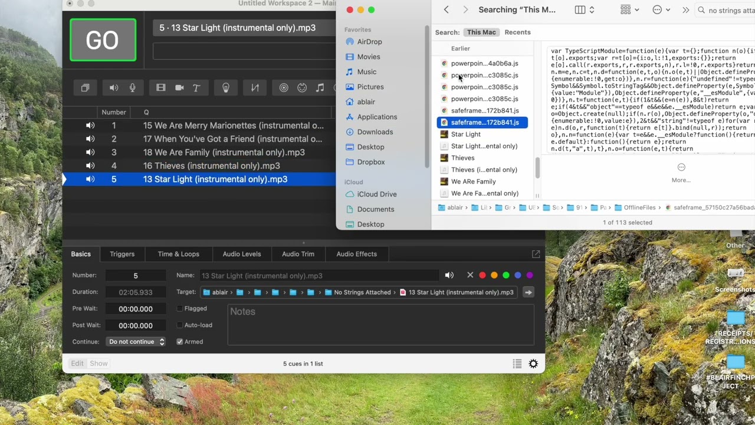Switch QLab to Show mode
This screenshot has height=425, width=755.
tap(99, 364)
